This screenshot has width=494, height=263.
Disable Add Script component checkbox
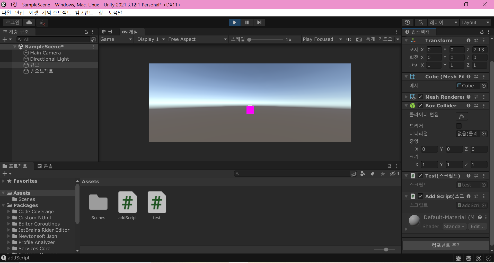coord(420,196)
